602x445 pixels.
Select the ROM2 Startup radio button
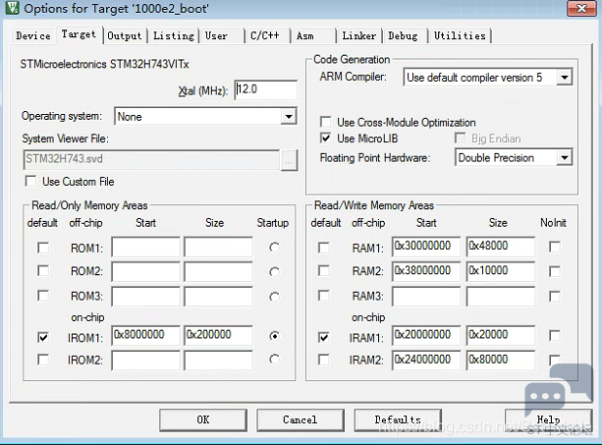[x=274, y=272]
